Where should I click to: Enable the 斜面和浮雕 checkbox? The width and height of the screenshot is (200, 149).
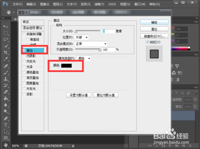pyautogui.click(x=24, y=34)
